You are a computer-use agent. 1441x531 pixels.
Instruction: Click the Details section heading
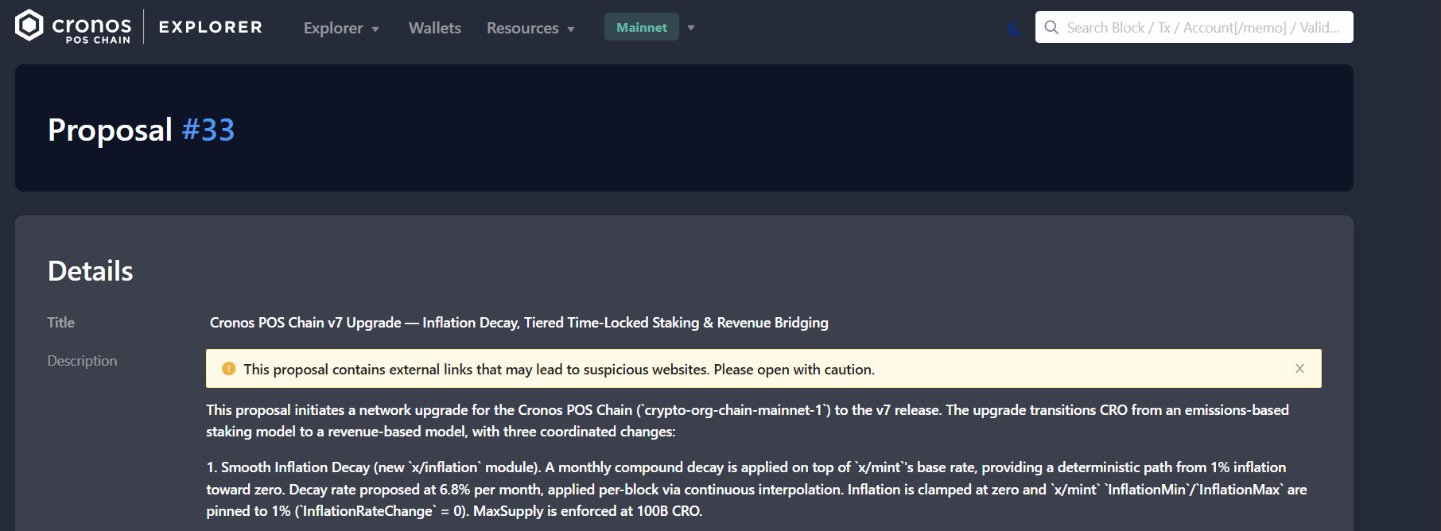point(91,271)
